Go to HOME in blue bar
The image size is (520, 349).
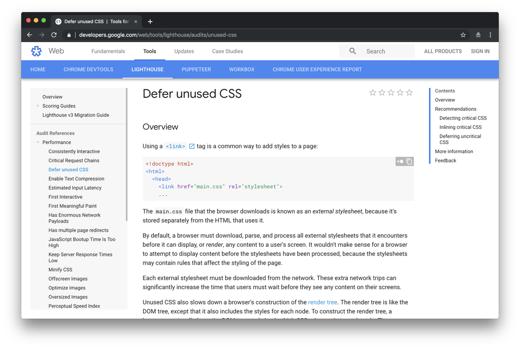38,69
